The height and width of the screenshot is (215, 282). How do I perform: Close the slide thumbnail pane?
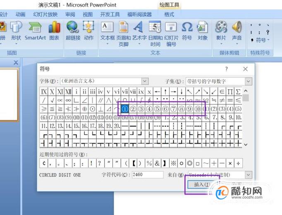coord(16,62)
